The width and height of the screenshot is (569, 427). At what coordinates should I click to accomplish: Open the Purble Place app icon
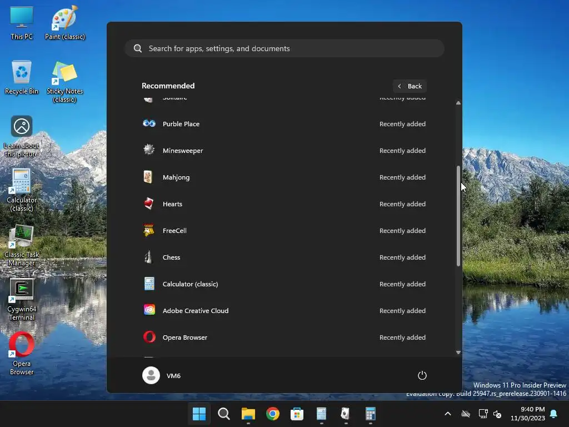149,123
